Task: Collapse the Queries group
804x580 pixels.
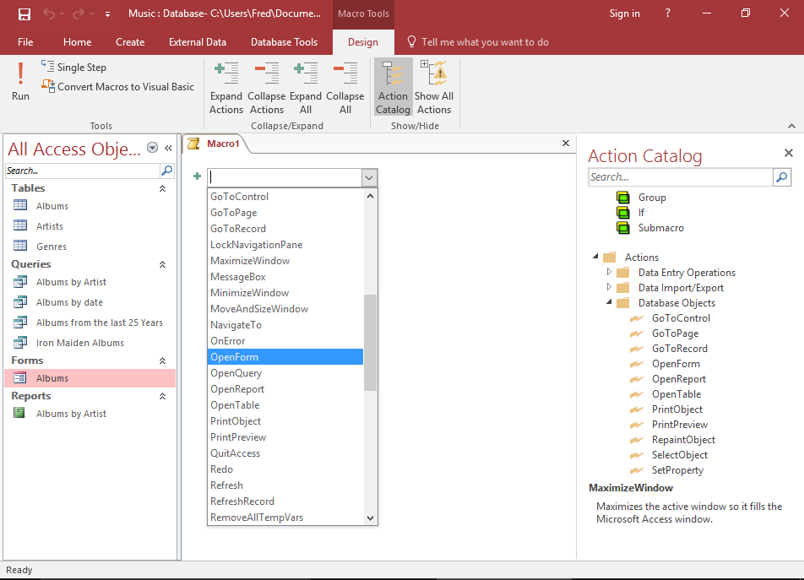Action: click(x=162, y=264)
